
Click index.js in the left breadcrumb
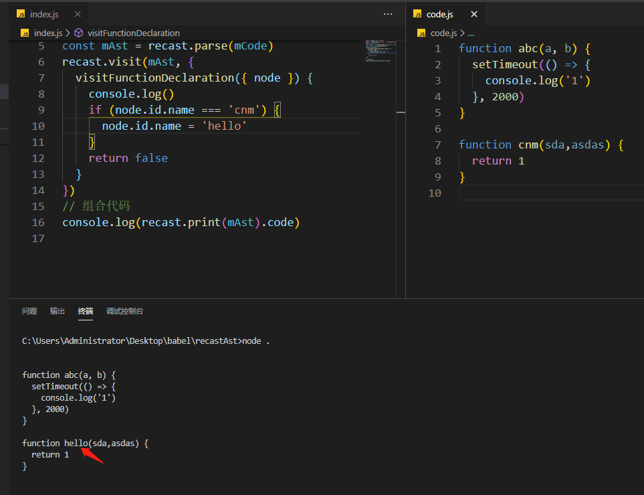point(48,33)
